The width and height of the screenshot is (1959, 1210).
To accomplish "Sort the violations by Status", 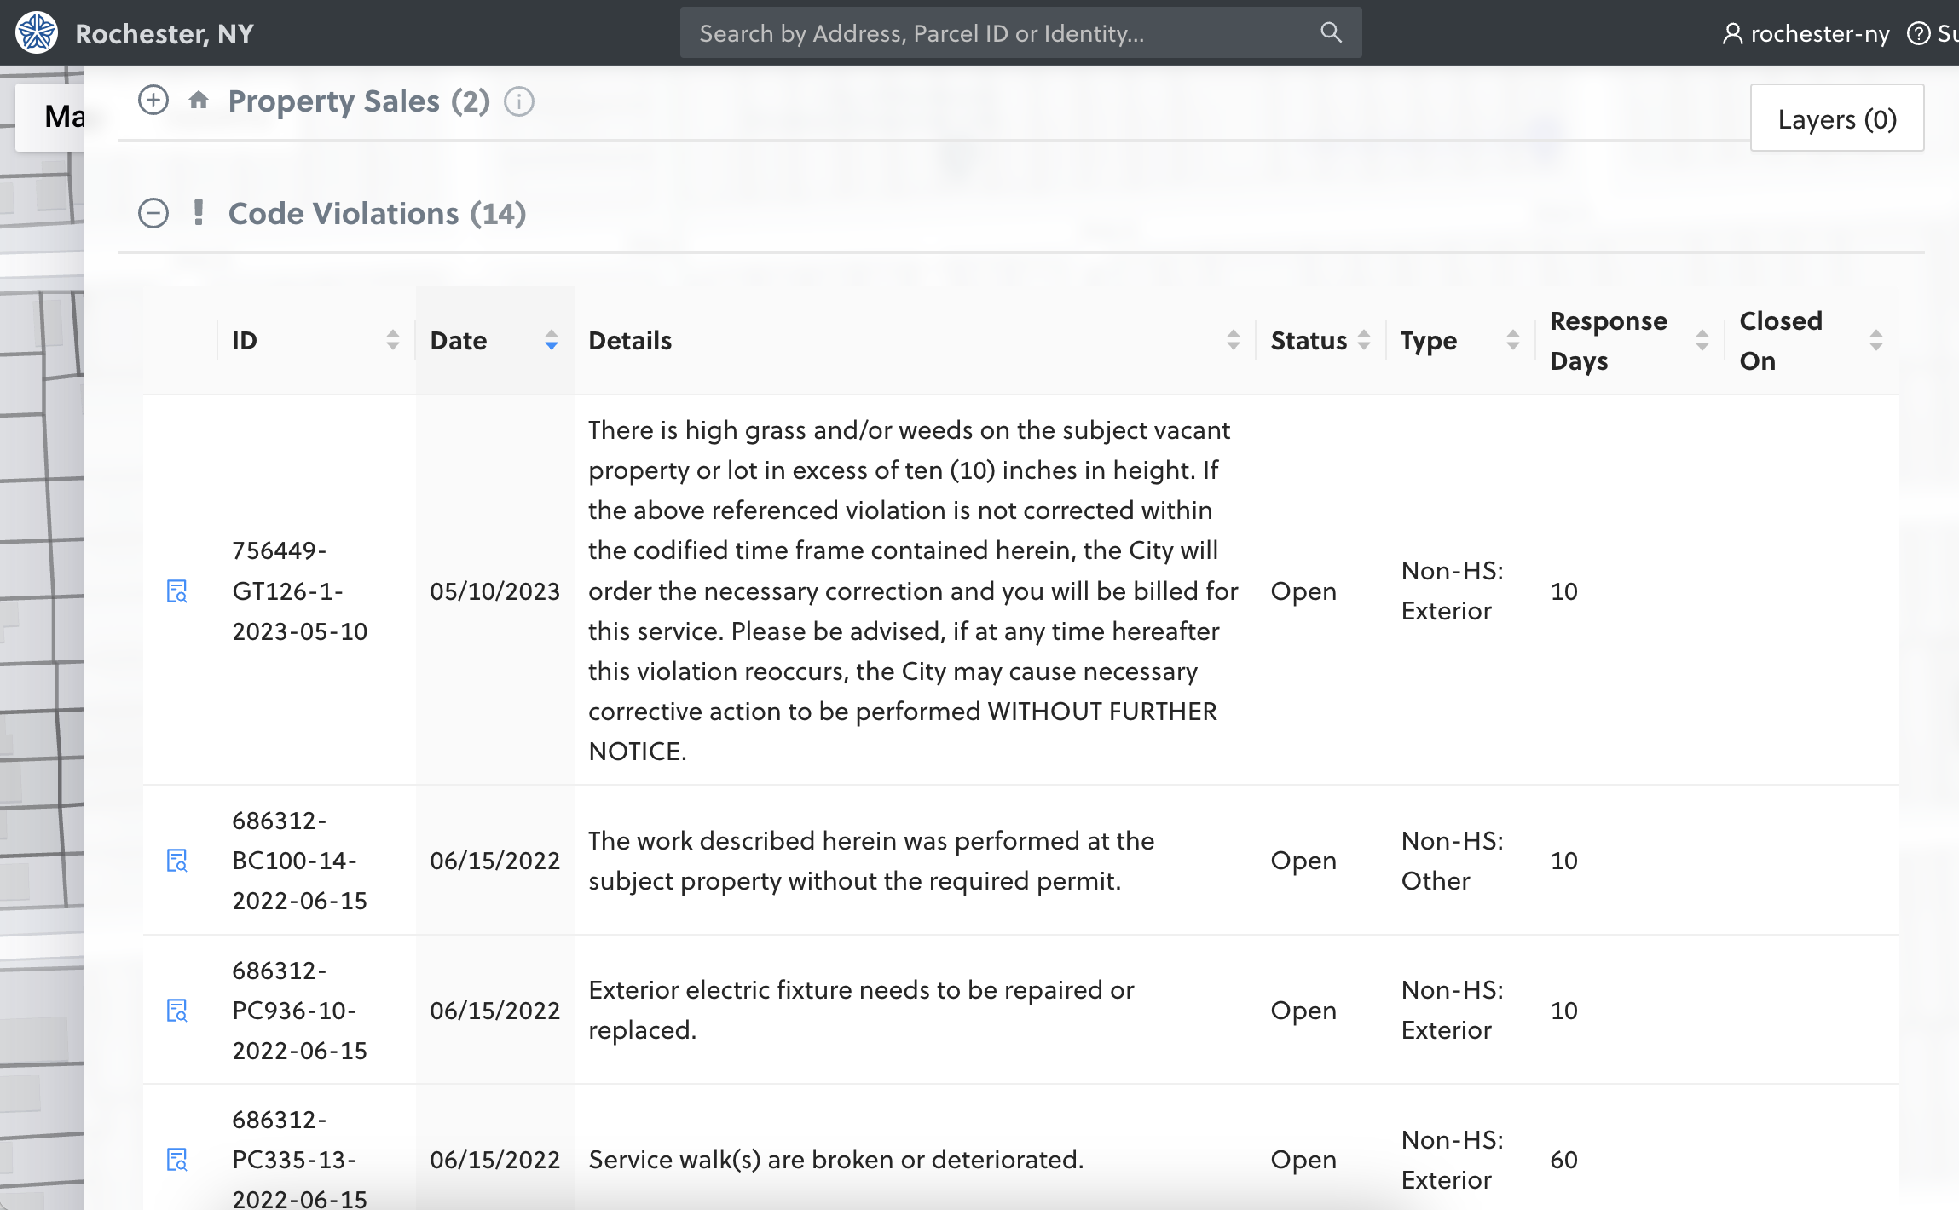I will pos(1364,340).
